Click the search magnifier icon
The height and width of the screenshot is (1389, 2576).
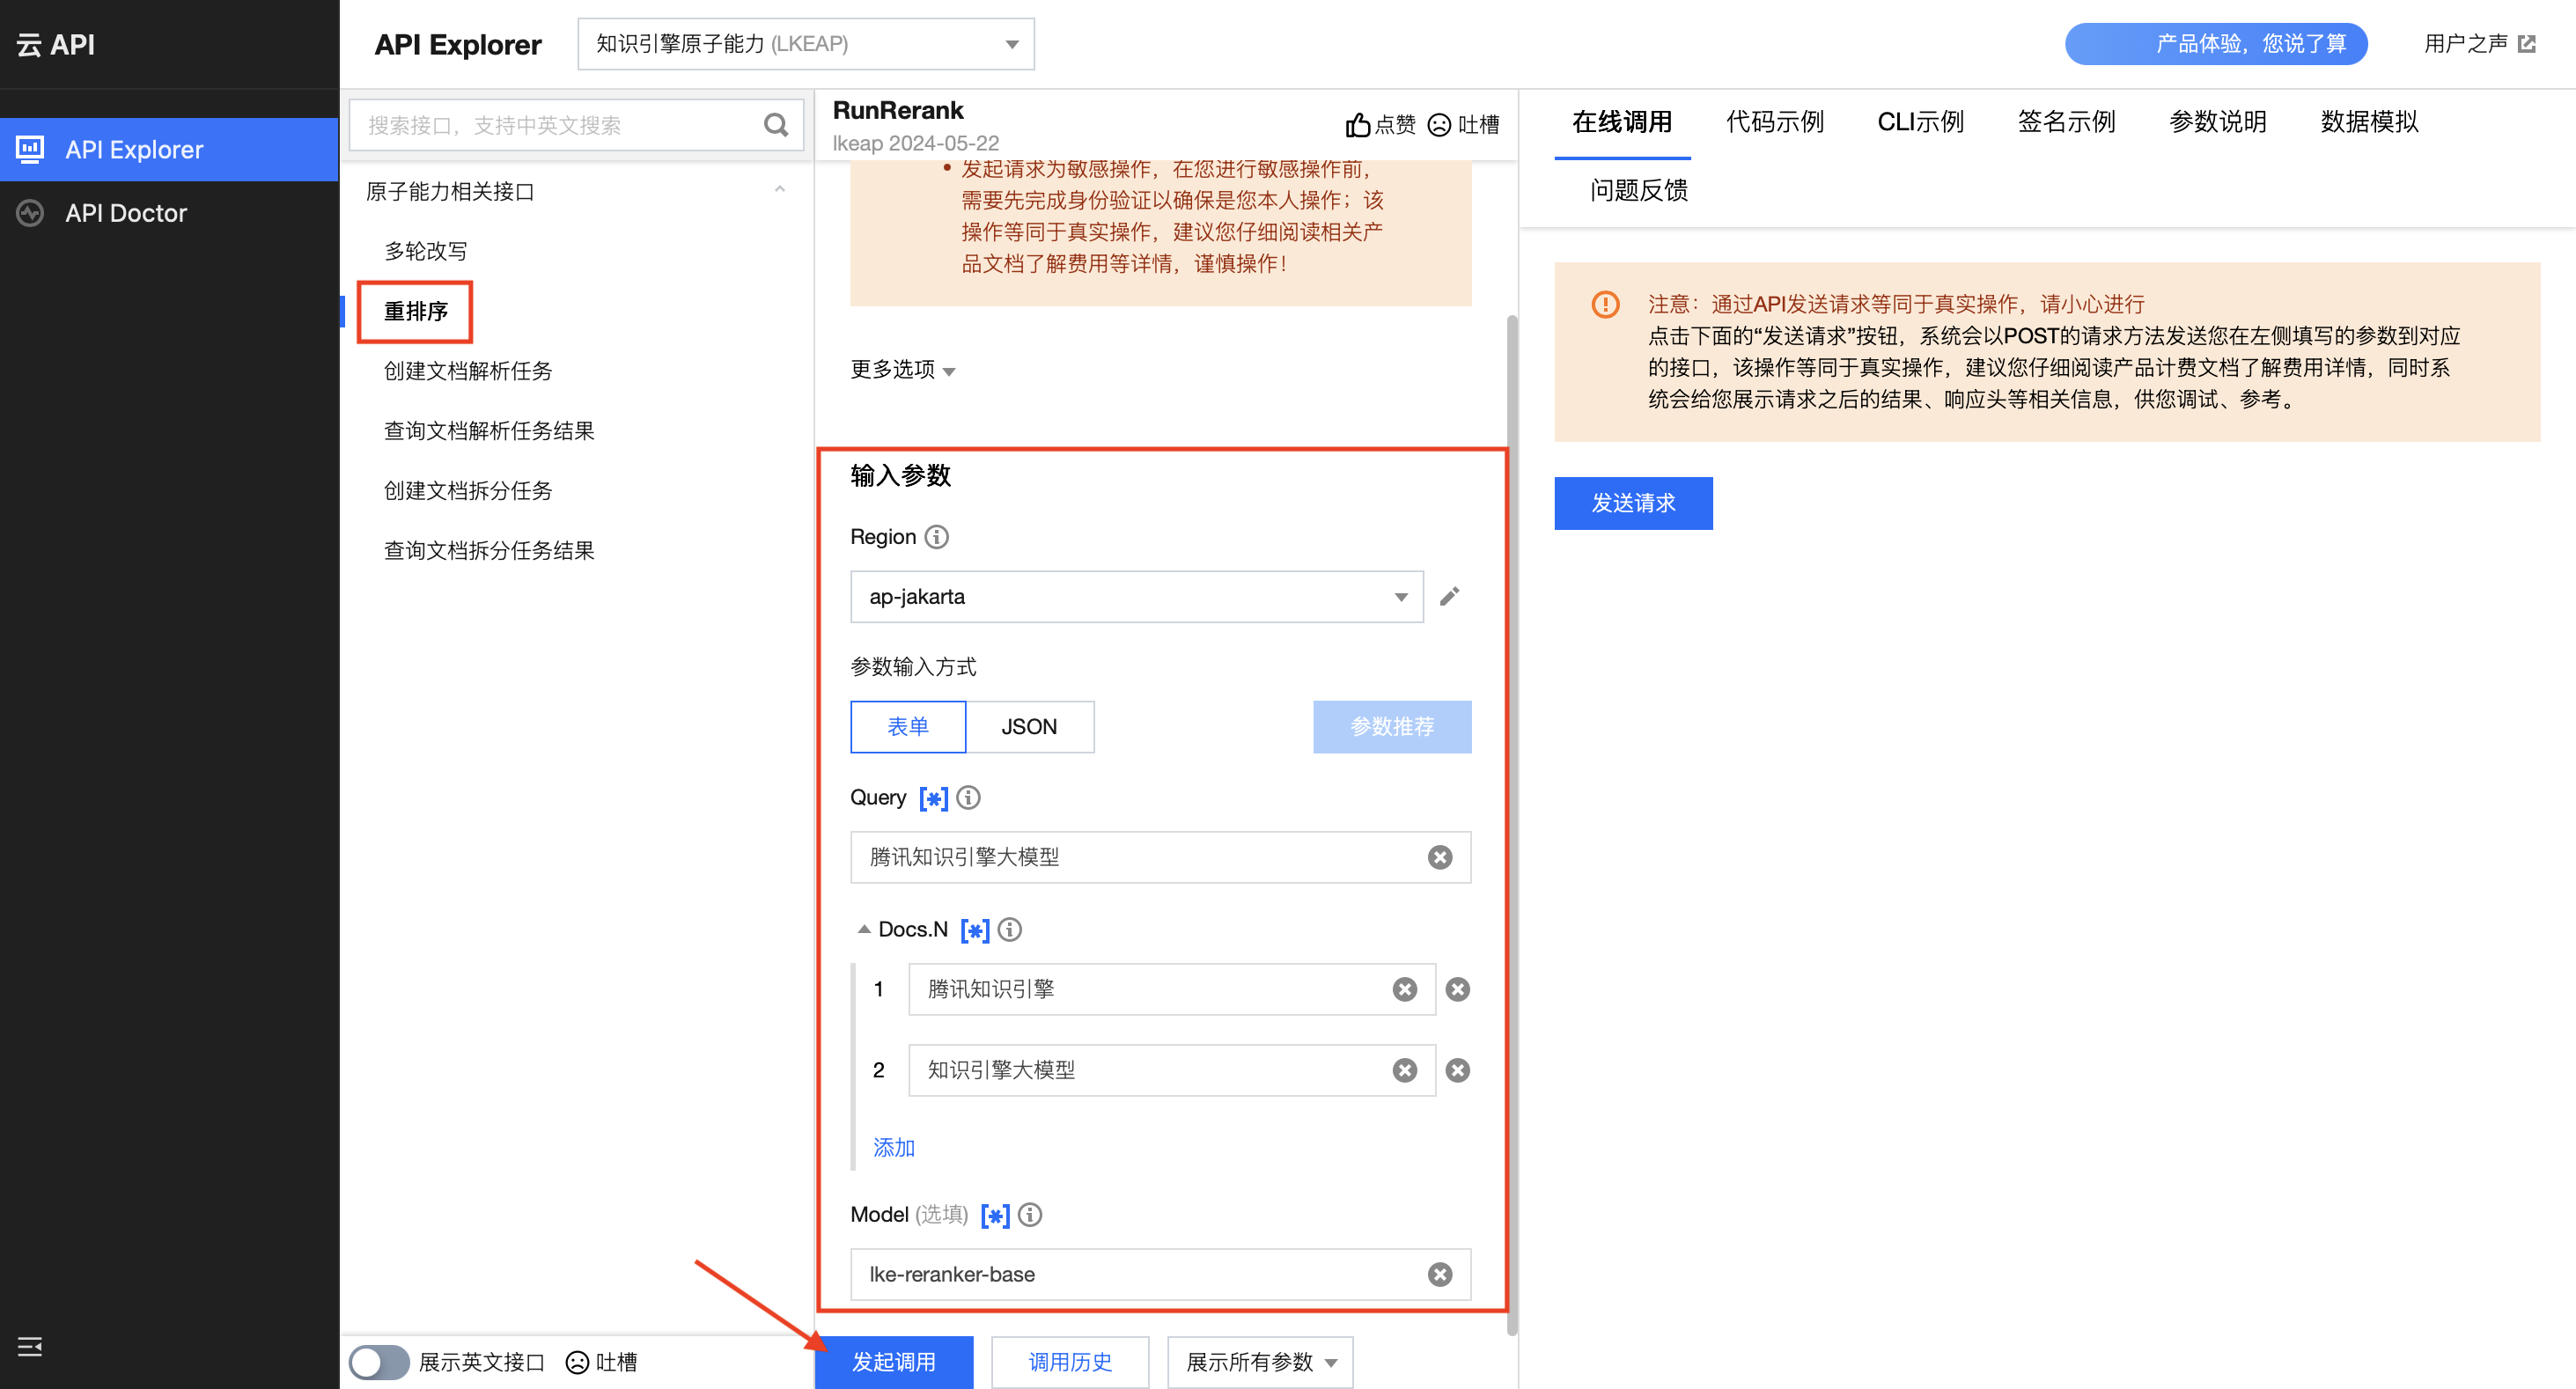[775, 125]
